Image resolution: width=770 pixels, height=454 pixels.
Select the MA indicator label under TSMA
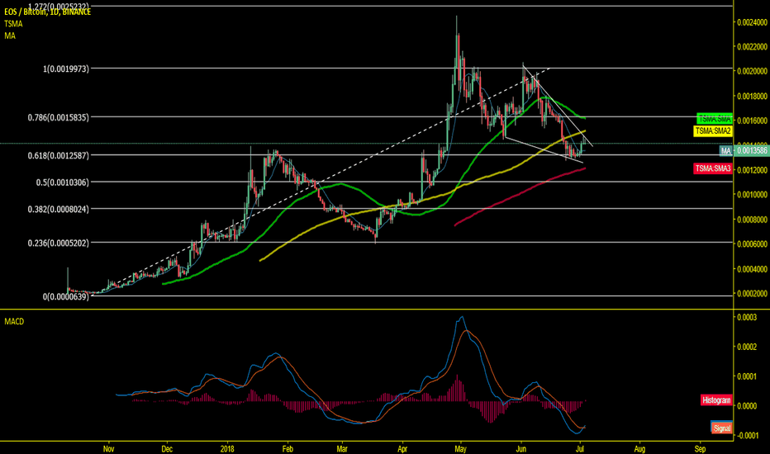click(10, 35)
